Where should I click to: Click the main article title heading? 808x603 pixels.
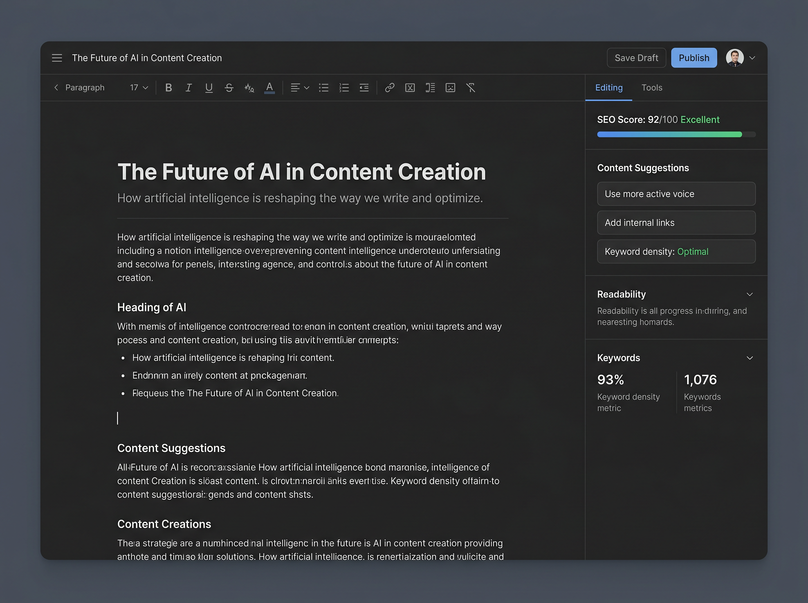pyautogui.click(x=302, y=172)
